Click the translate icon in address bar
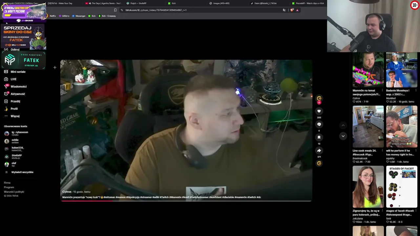Viewport: 420px width, 236px height. click(x=284, y=10)
